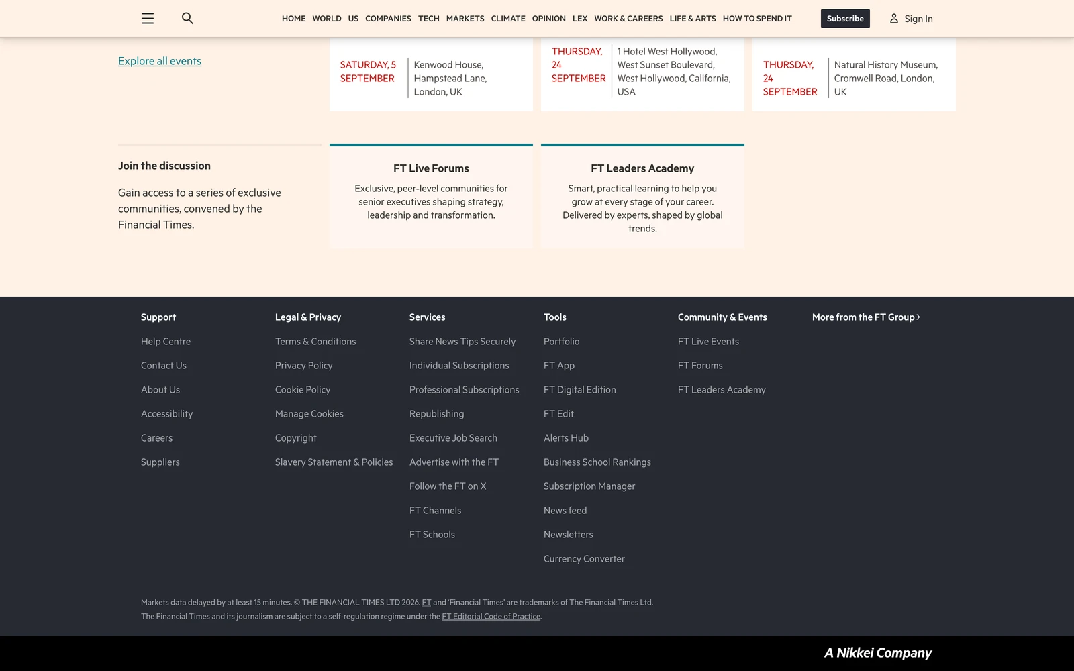The width and height of the screenshot is (1074, 671).
Task: Click the Sign In person icon
Action: coord(894,19)
